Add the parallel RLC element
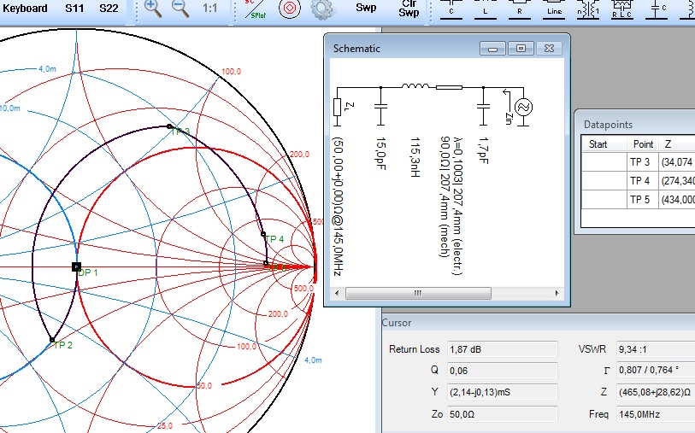This screenshot has width=695, height=433. click(x=621, y=9)
